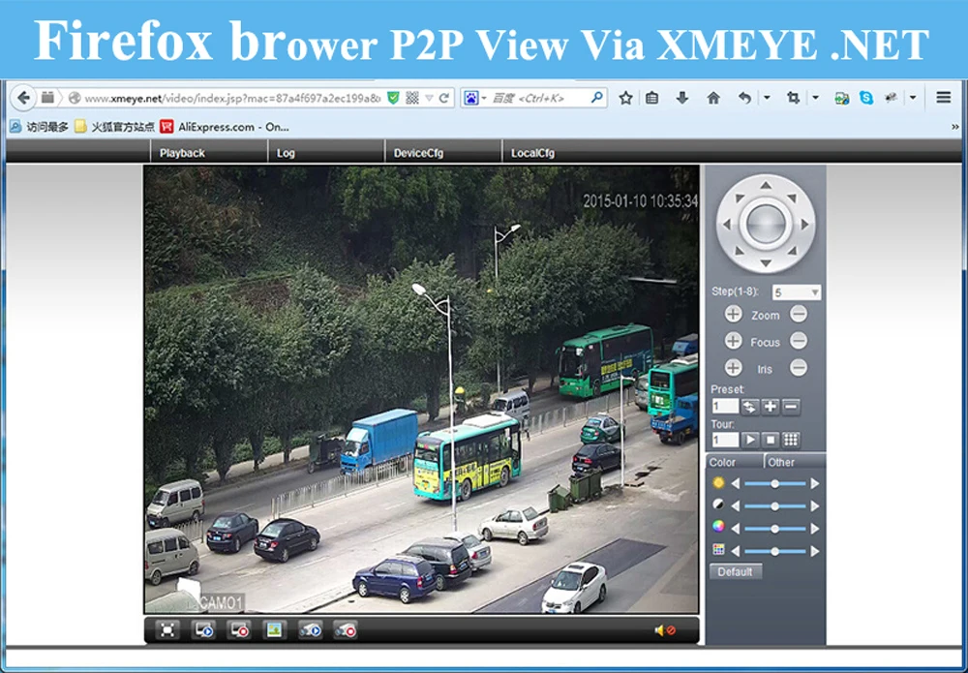The height and width of the screenshot is (673, 968).
Task: Adjust the brightness slider handle
Action: [774, 484]
